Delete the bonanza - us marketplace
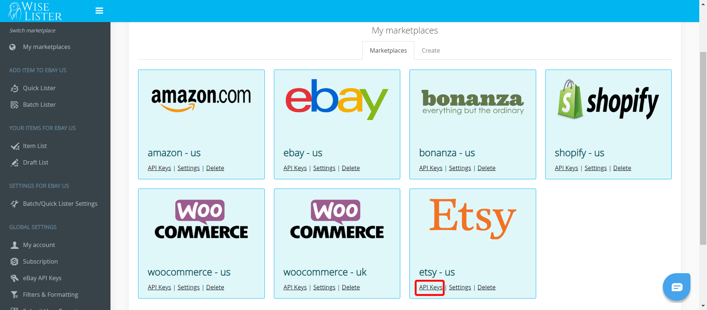 pos(486,168)
